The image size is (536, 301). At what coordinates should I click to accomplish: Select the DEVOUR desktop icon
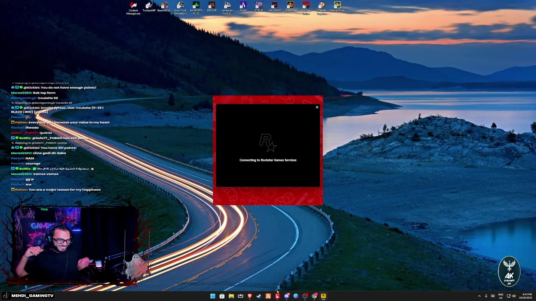click(211, 7)
